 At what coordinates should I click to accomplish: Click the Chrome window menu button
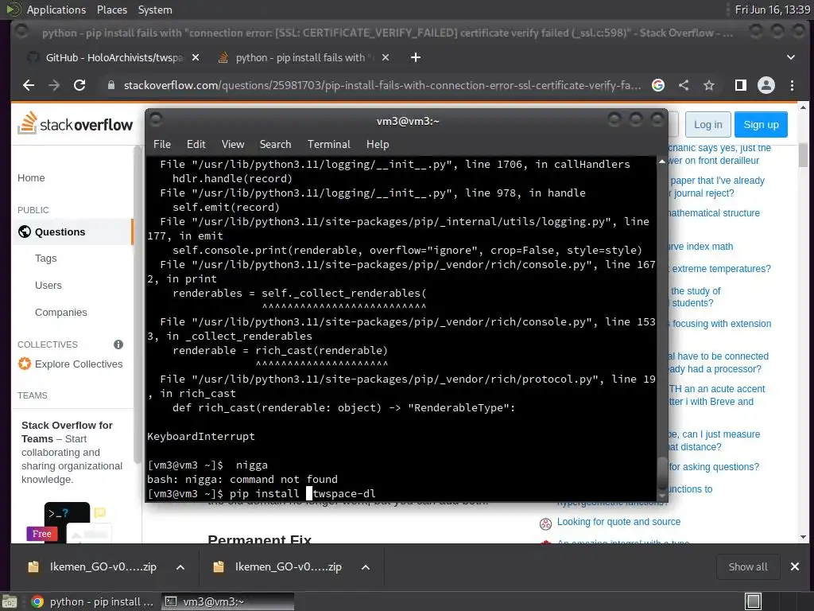[21, 32]
